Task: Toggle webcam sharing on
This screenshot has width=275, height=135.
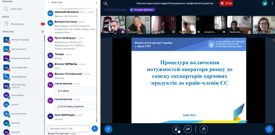Action: (188, 129)
